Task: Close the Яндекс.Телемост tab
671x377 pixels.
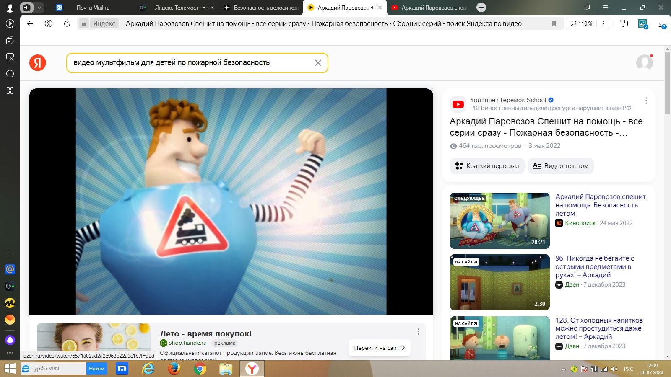Action: (x=212, y=7)
